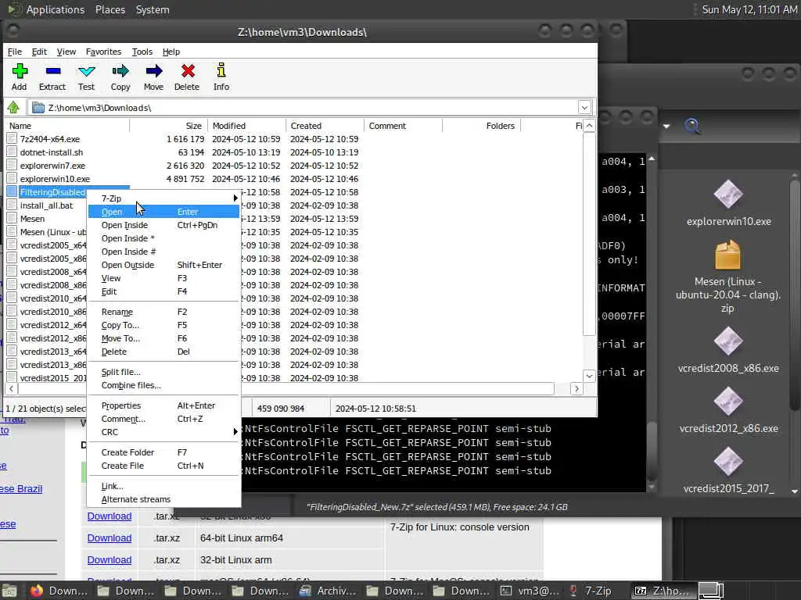Select Properties in the context menu
This screenshot has height=600, width=801.
tap(163, 405)
